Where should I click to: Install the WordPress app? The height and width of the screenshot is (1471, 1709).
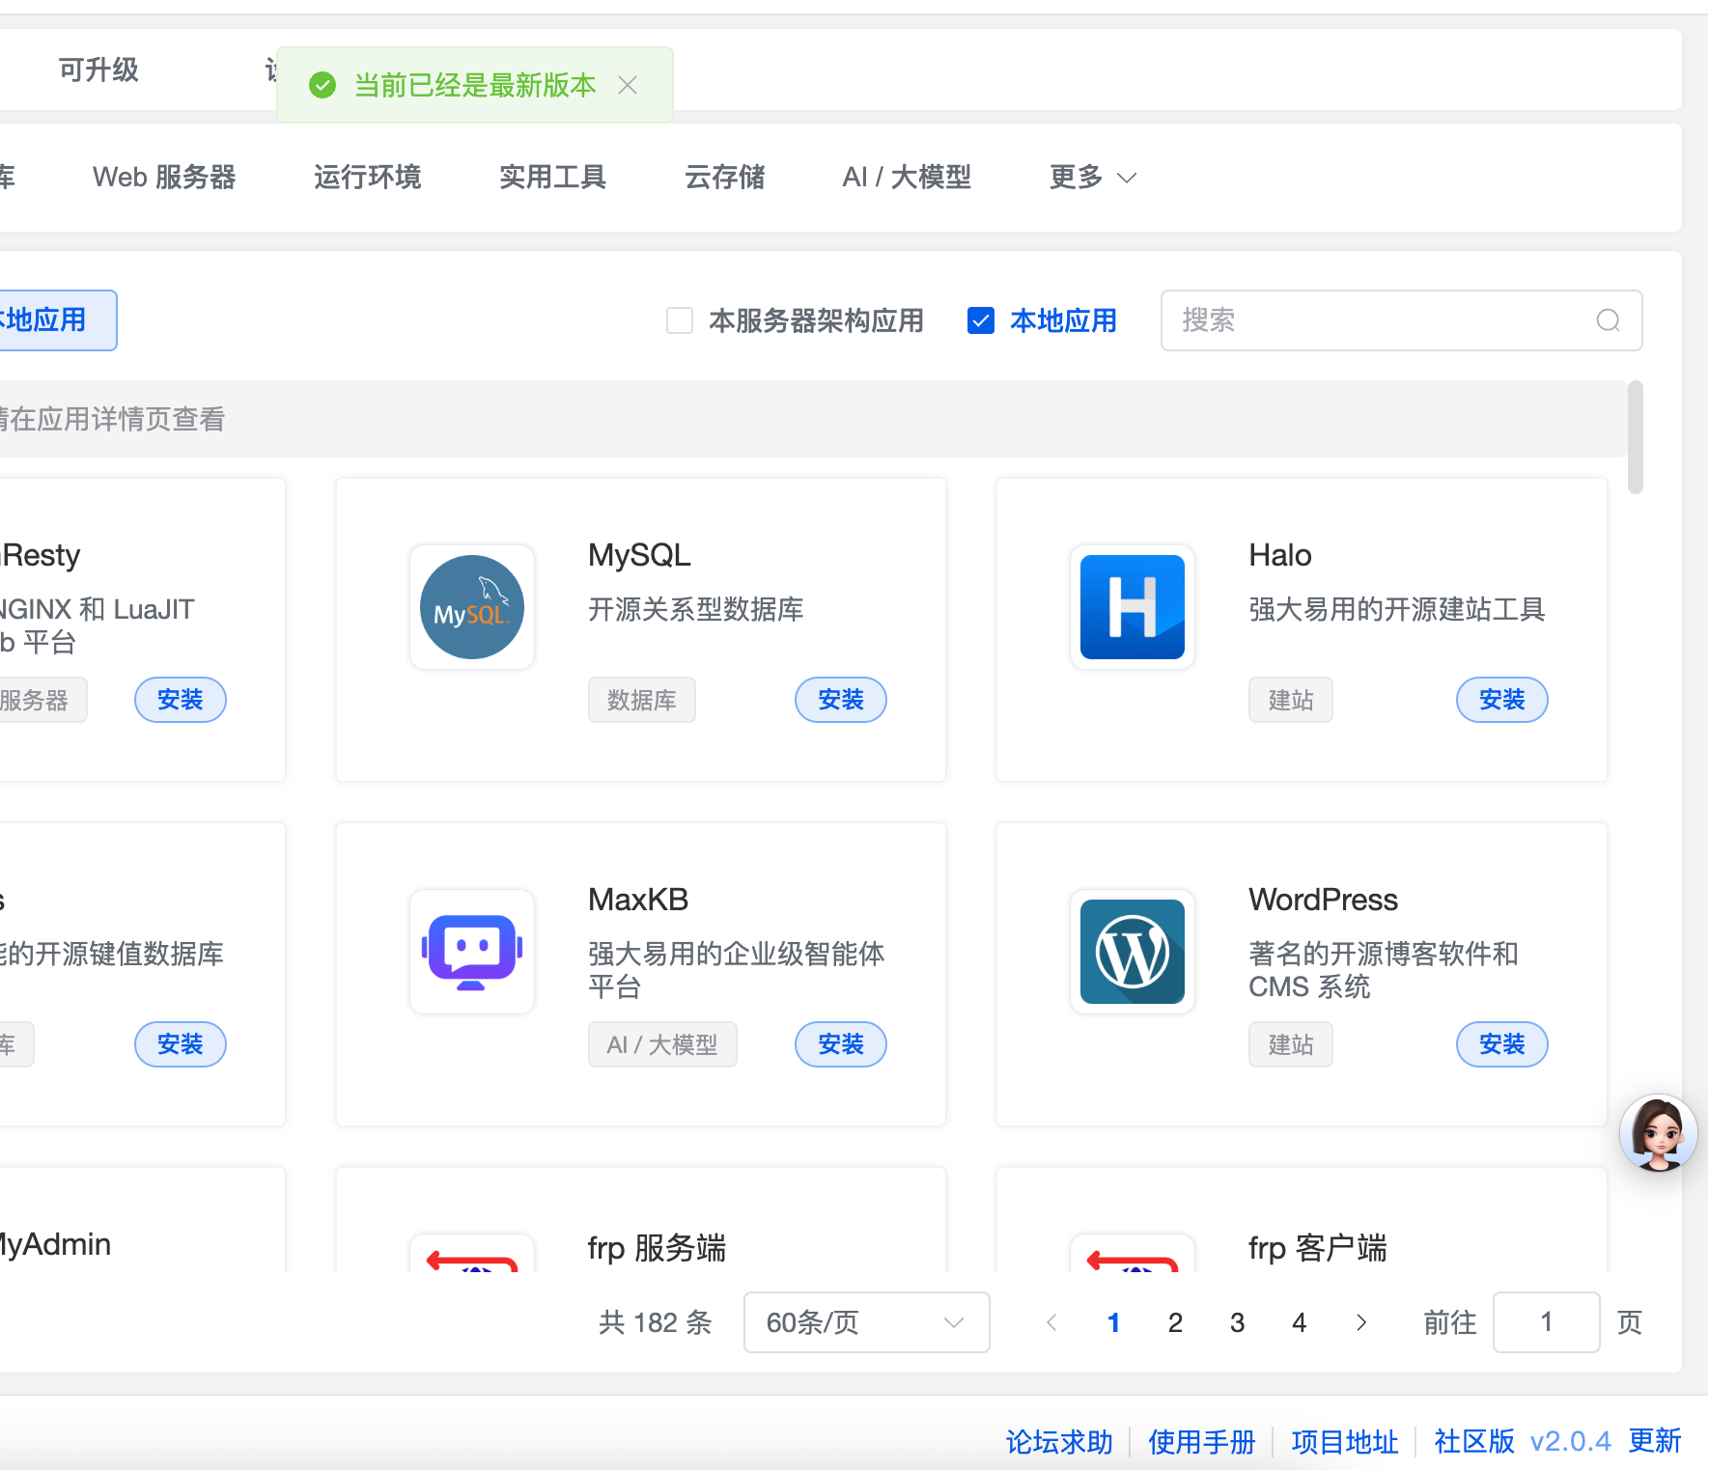click(1501, 1044)
